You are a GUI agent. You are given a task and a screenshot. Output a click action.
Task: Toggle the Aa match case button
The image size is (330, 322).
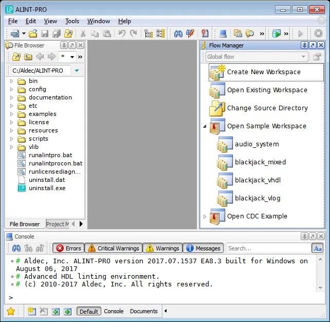(317, 248)
